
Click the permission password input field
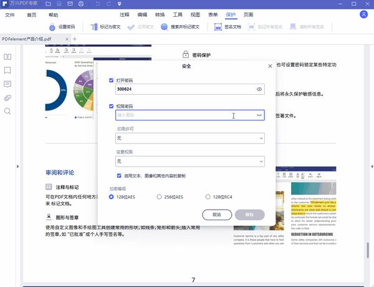(190, 115)
